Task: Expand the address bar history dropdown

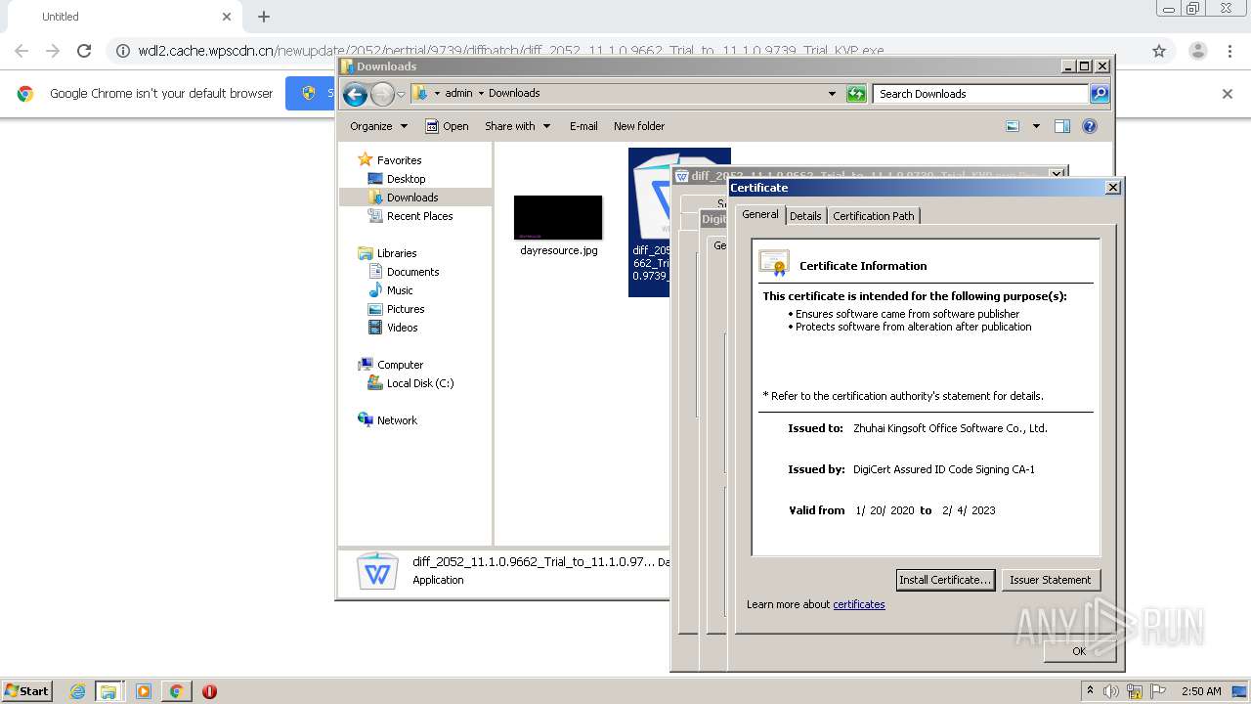Action: (x=832, y=94)
